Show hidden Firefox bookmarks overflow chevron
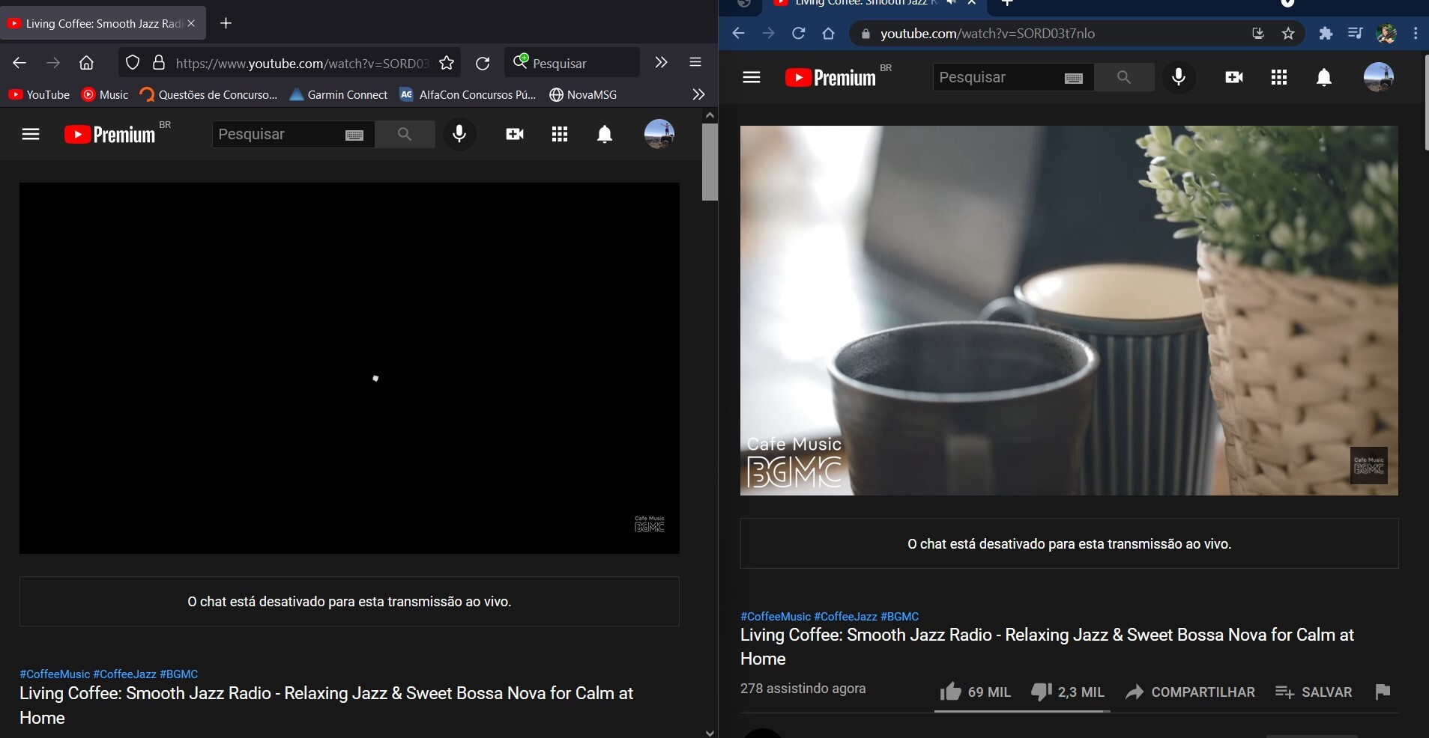Viewport: 1429px width, 738px height. 698,94
